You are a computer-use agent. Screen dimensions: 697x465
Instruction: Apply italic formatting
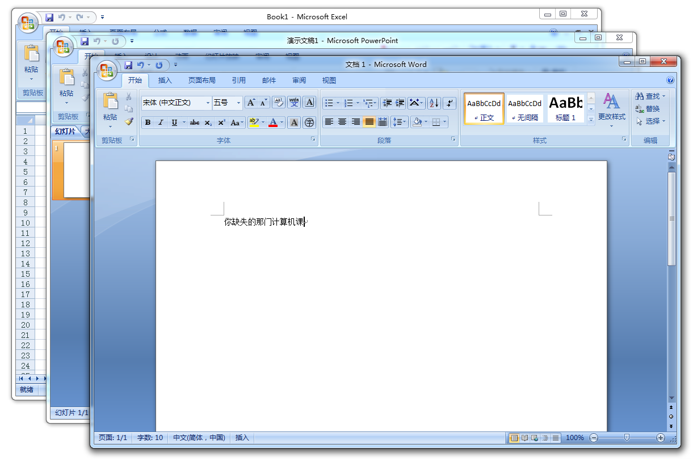(x=160, y=122)
